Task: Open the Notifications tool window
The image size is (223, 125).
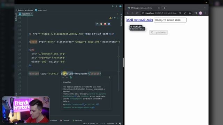Action: point(121,20)
